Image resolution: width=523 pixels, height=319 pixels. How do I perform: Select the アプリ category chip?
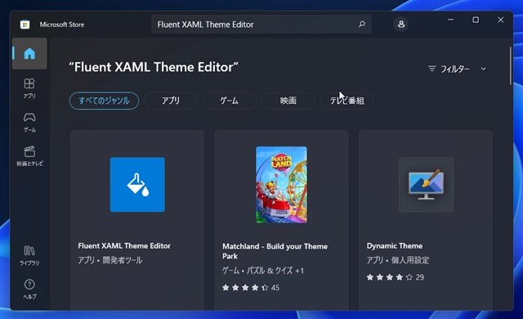pos(171,101)
